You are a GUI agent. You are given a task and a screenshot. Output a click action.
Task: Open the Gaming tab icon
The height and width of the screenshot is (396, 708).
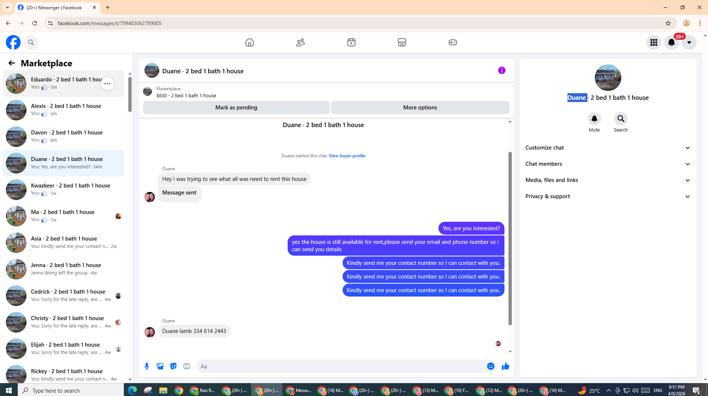point(453,42)
